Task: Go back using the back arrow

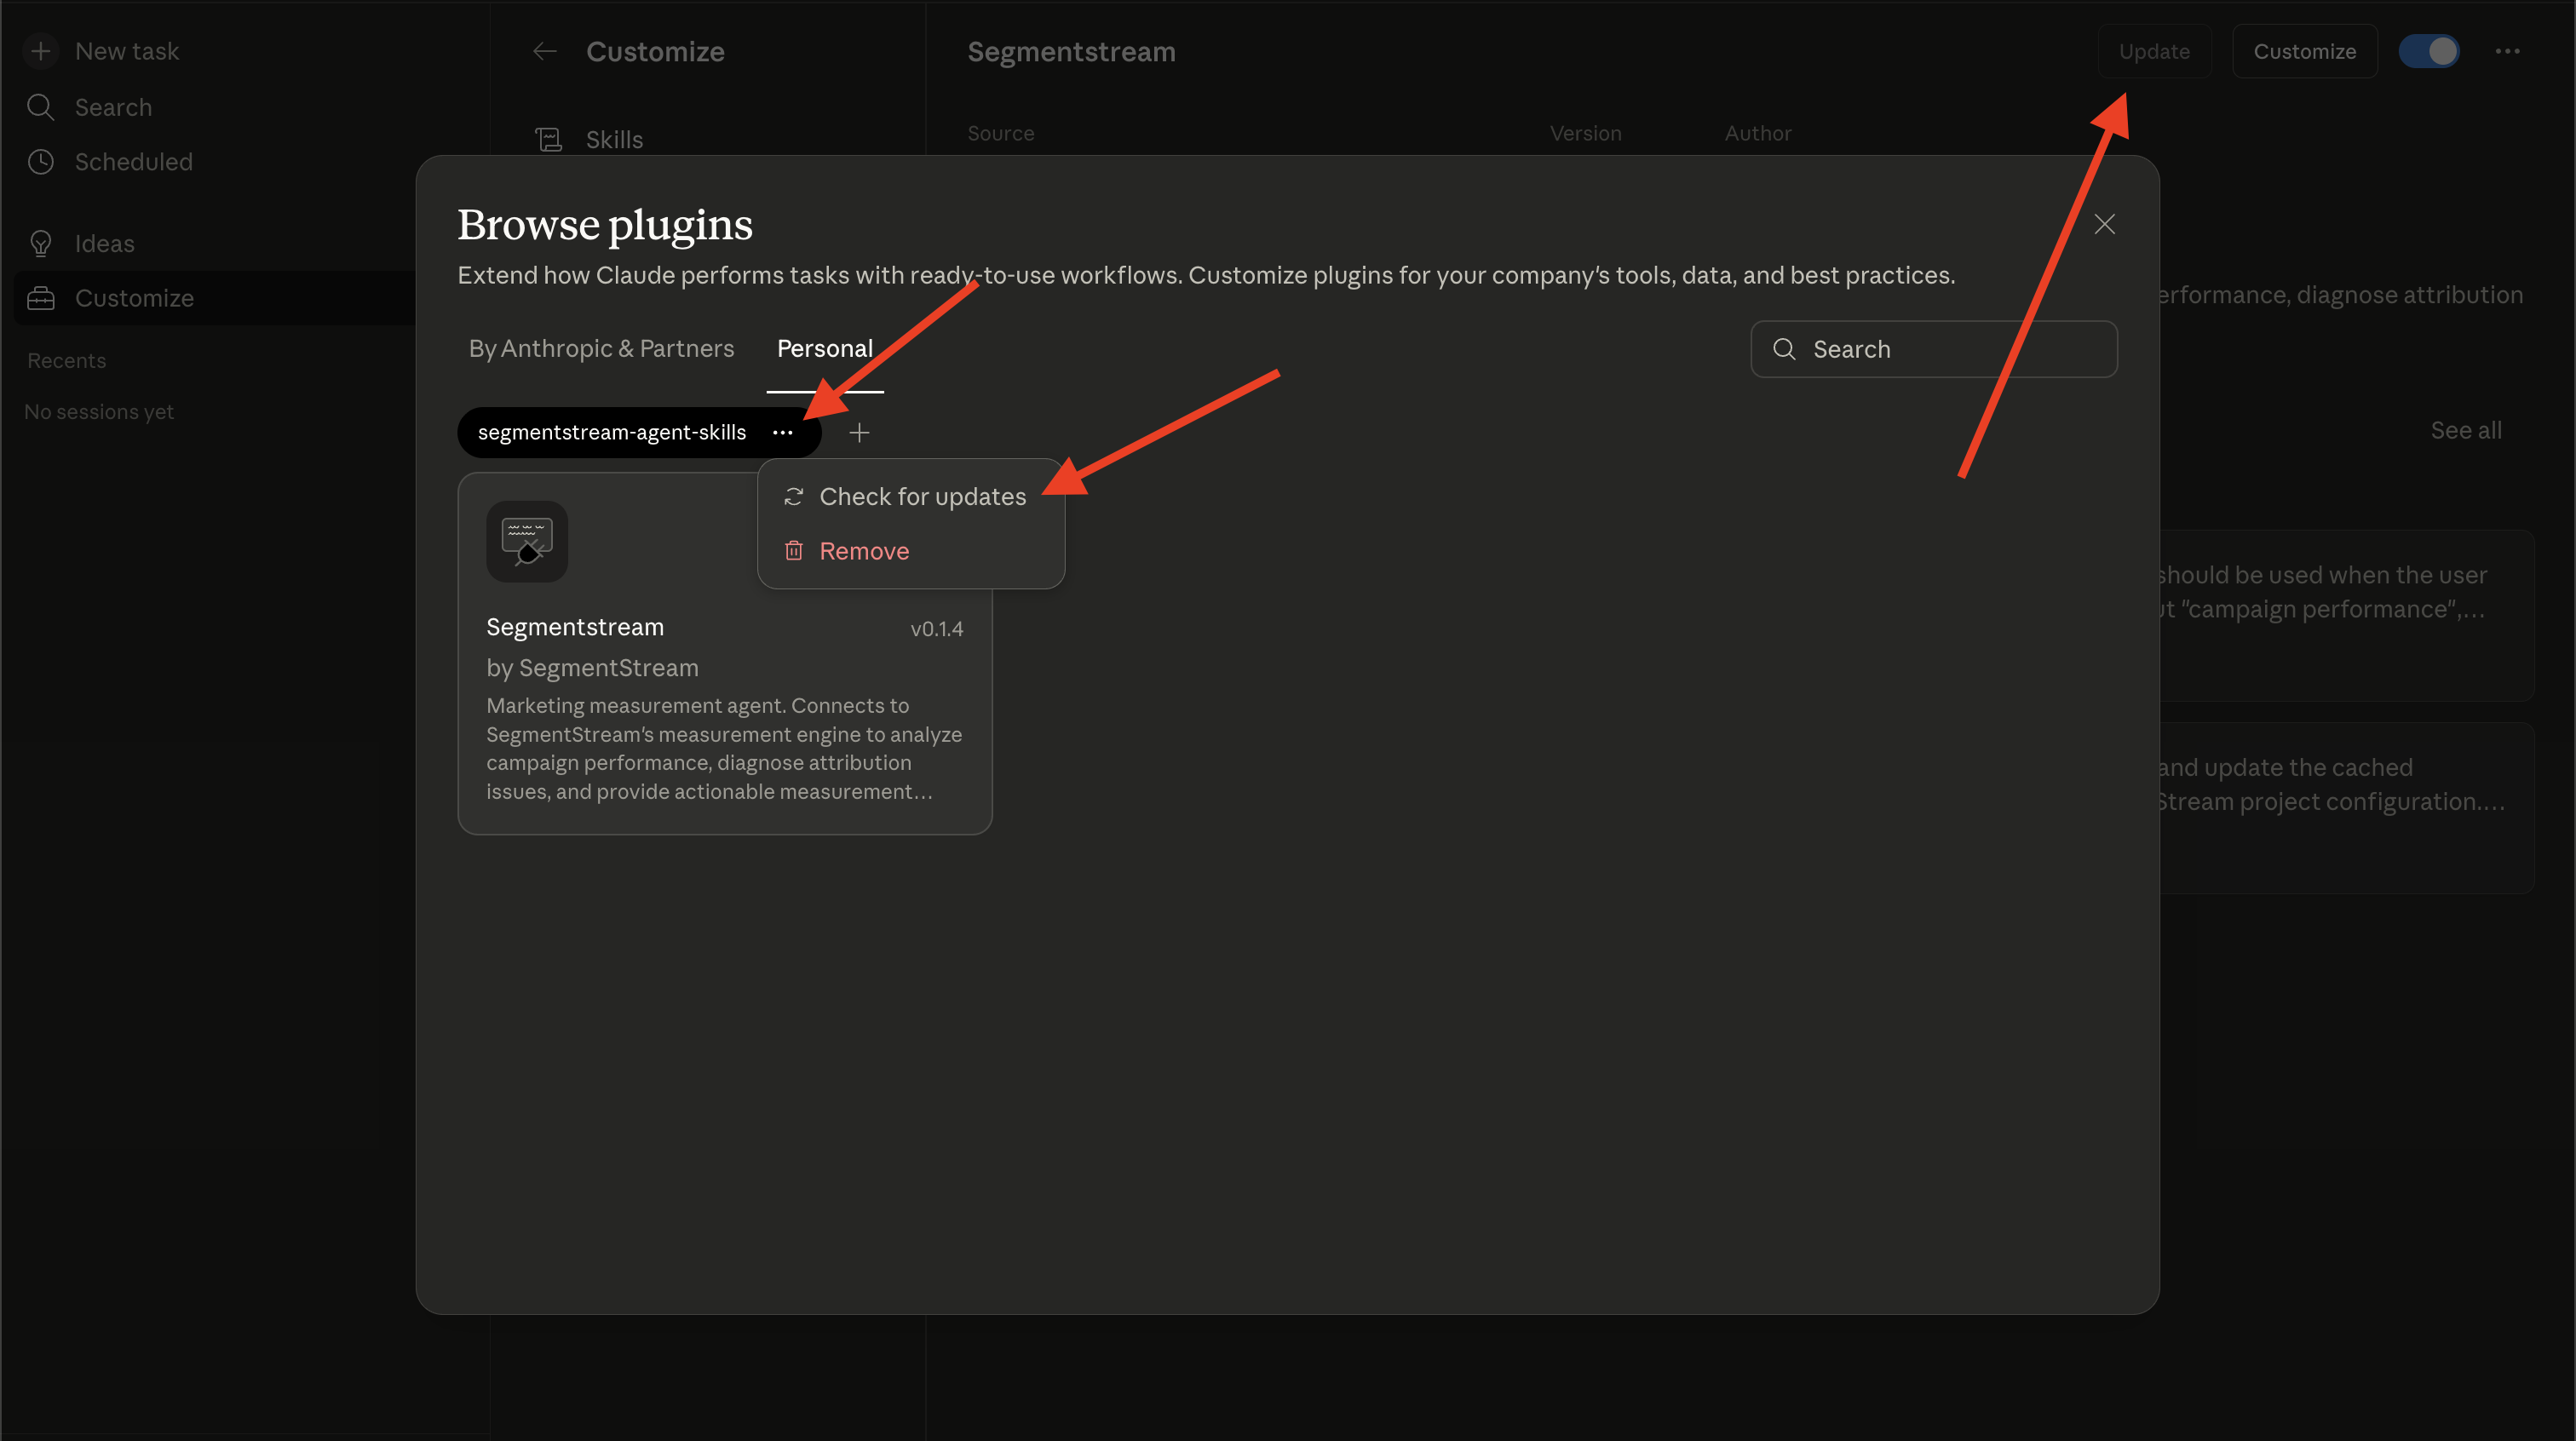Action: tap(544, 51)
